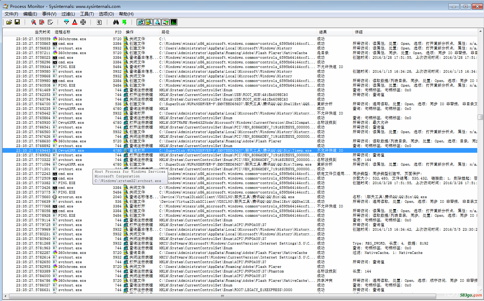Viewport: 484px width, 301px height.
Task: Click the Save toolbar icon
Action: click(17, 22)
